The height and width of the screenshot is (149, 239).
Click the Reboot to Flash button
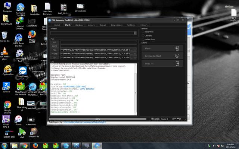pyautogui.click(x=162, y=56)
